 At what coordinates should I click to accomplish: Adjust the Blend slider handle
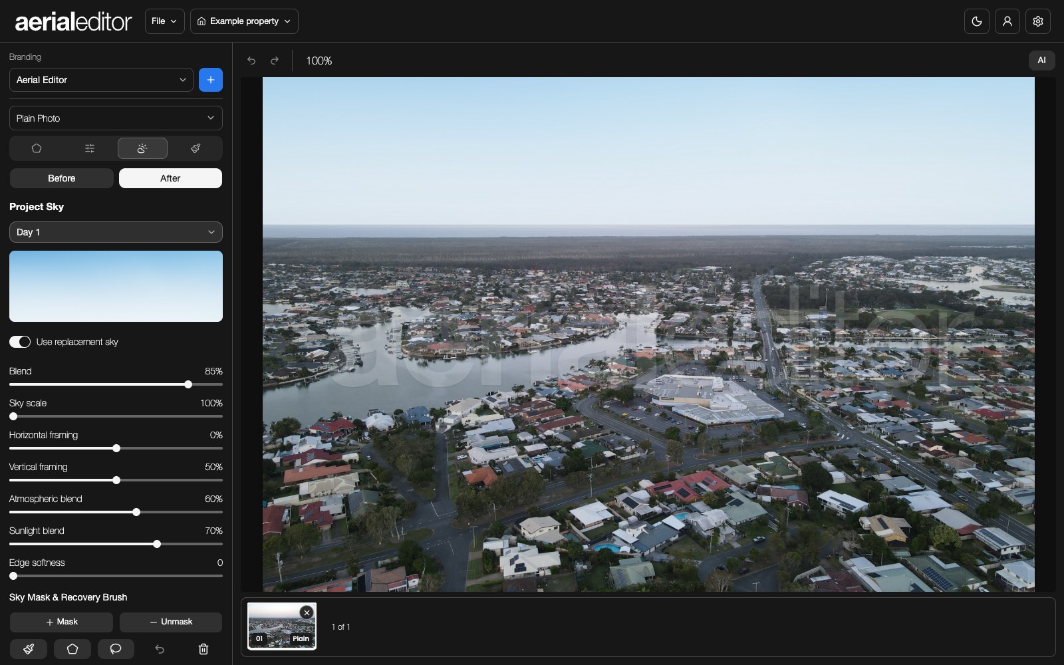click(188, 384)
